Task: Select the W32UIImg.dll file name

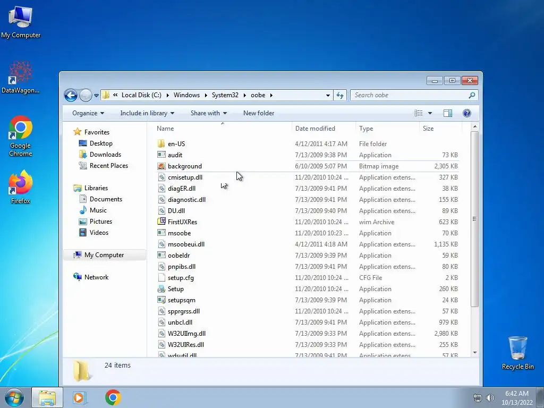Action: 186,334
